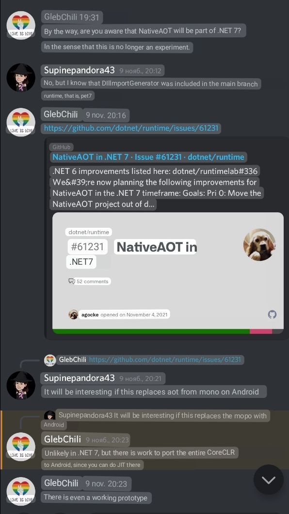
Task: Tap the GlebChili username at 20:16
Action: pos(61,114)
